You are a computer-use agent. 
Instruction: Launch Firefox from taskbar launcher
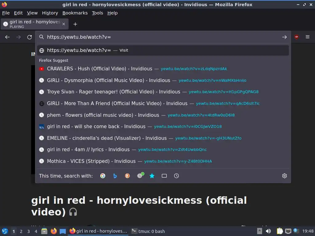(54, 231)
